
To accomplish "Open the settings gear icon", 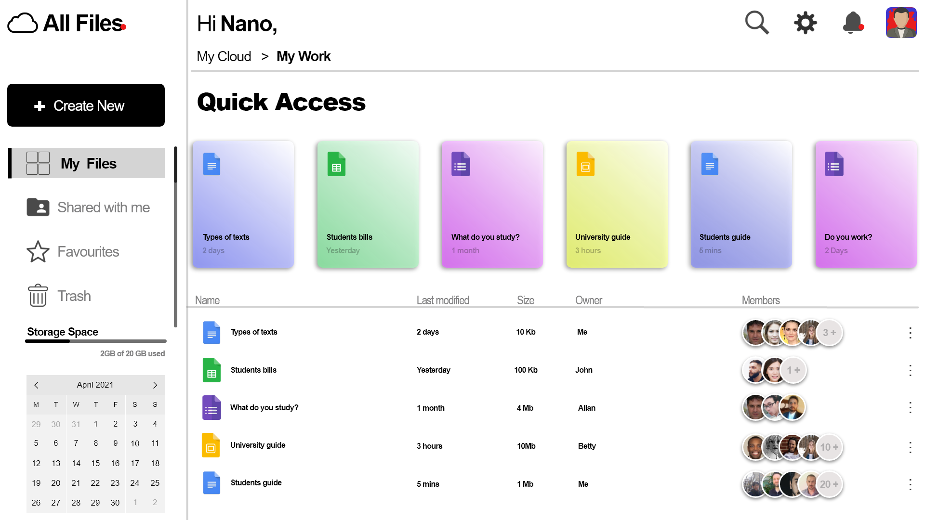I will click(805, 22).
